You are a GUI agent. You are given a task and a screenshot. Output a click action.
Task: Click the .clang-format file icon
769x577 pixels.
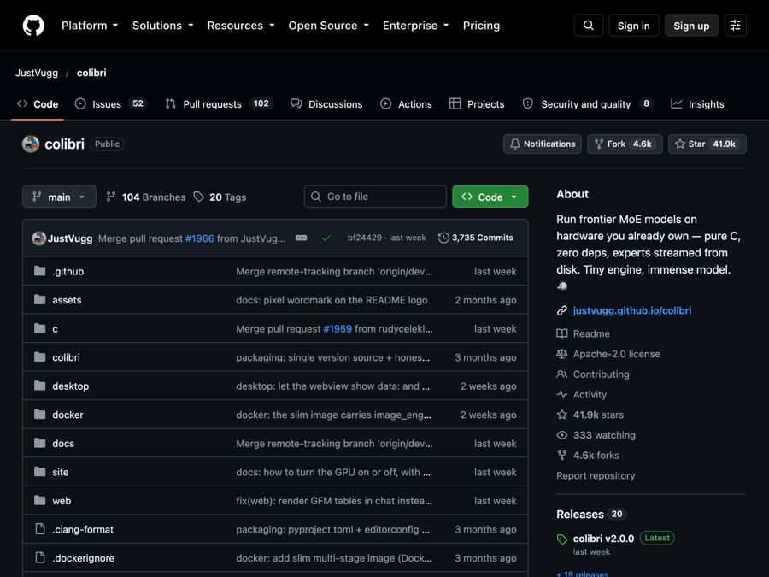[39, 529]
